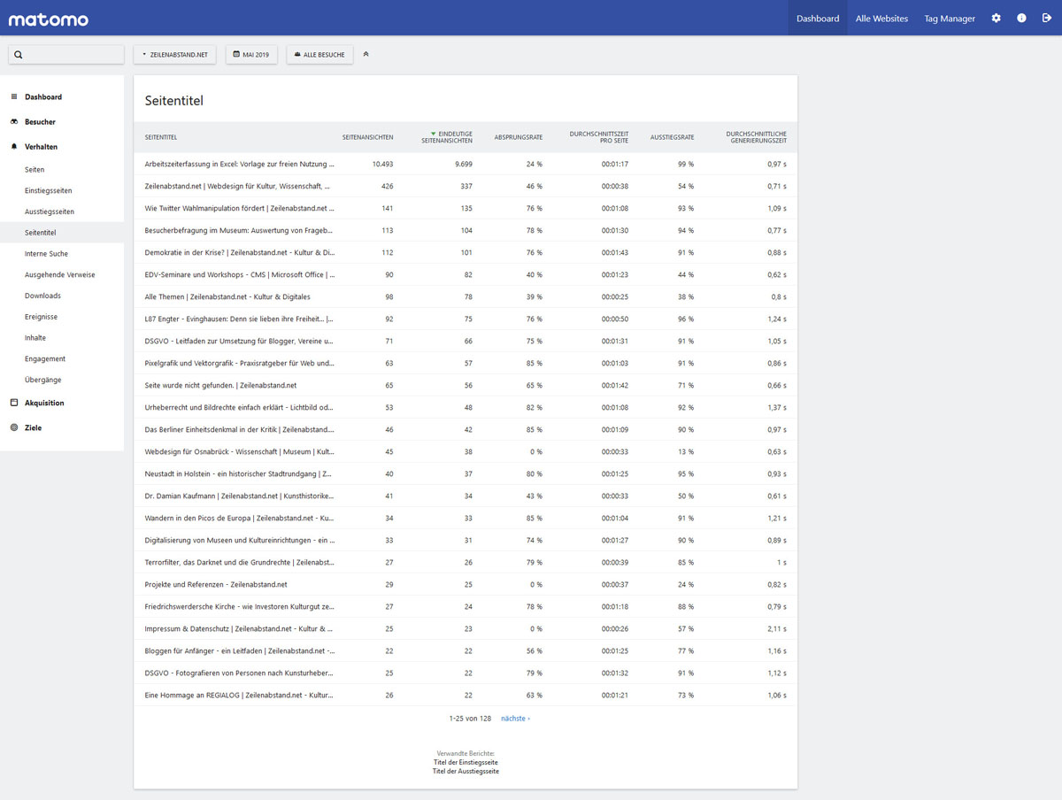Image resolution: width=1062 pixels, height=800 pixels.
Task: Open the ZEILENABSTAND.NET website selector
Action: tap(174, 55)
